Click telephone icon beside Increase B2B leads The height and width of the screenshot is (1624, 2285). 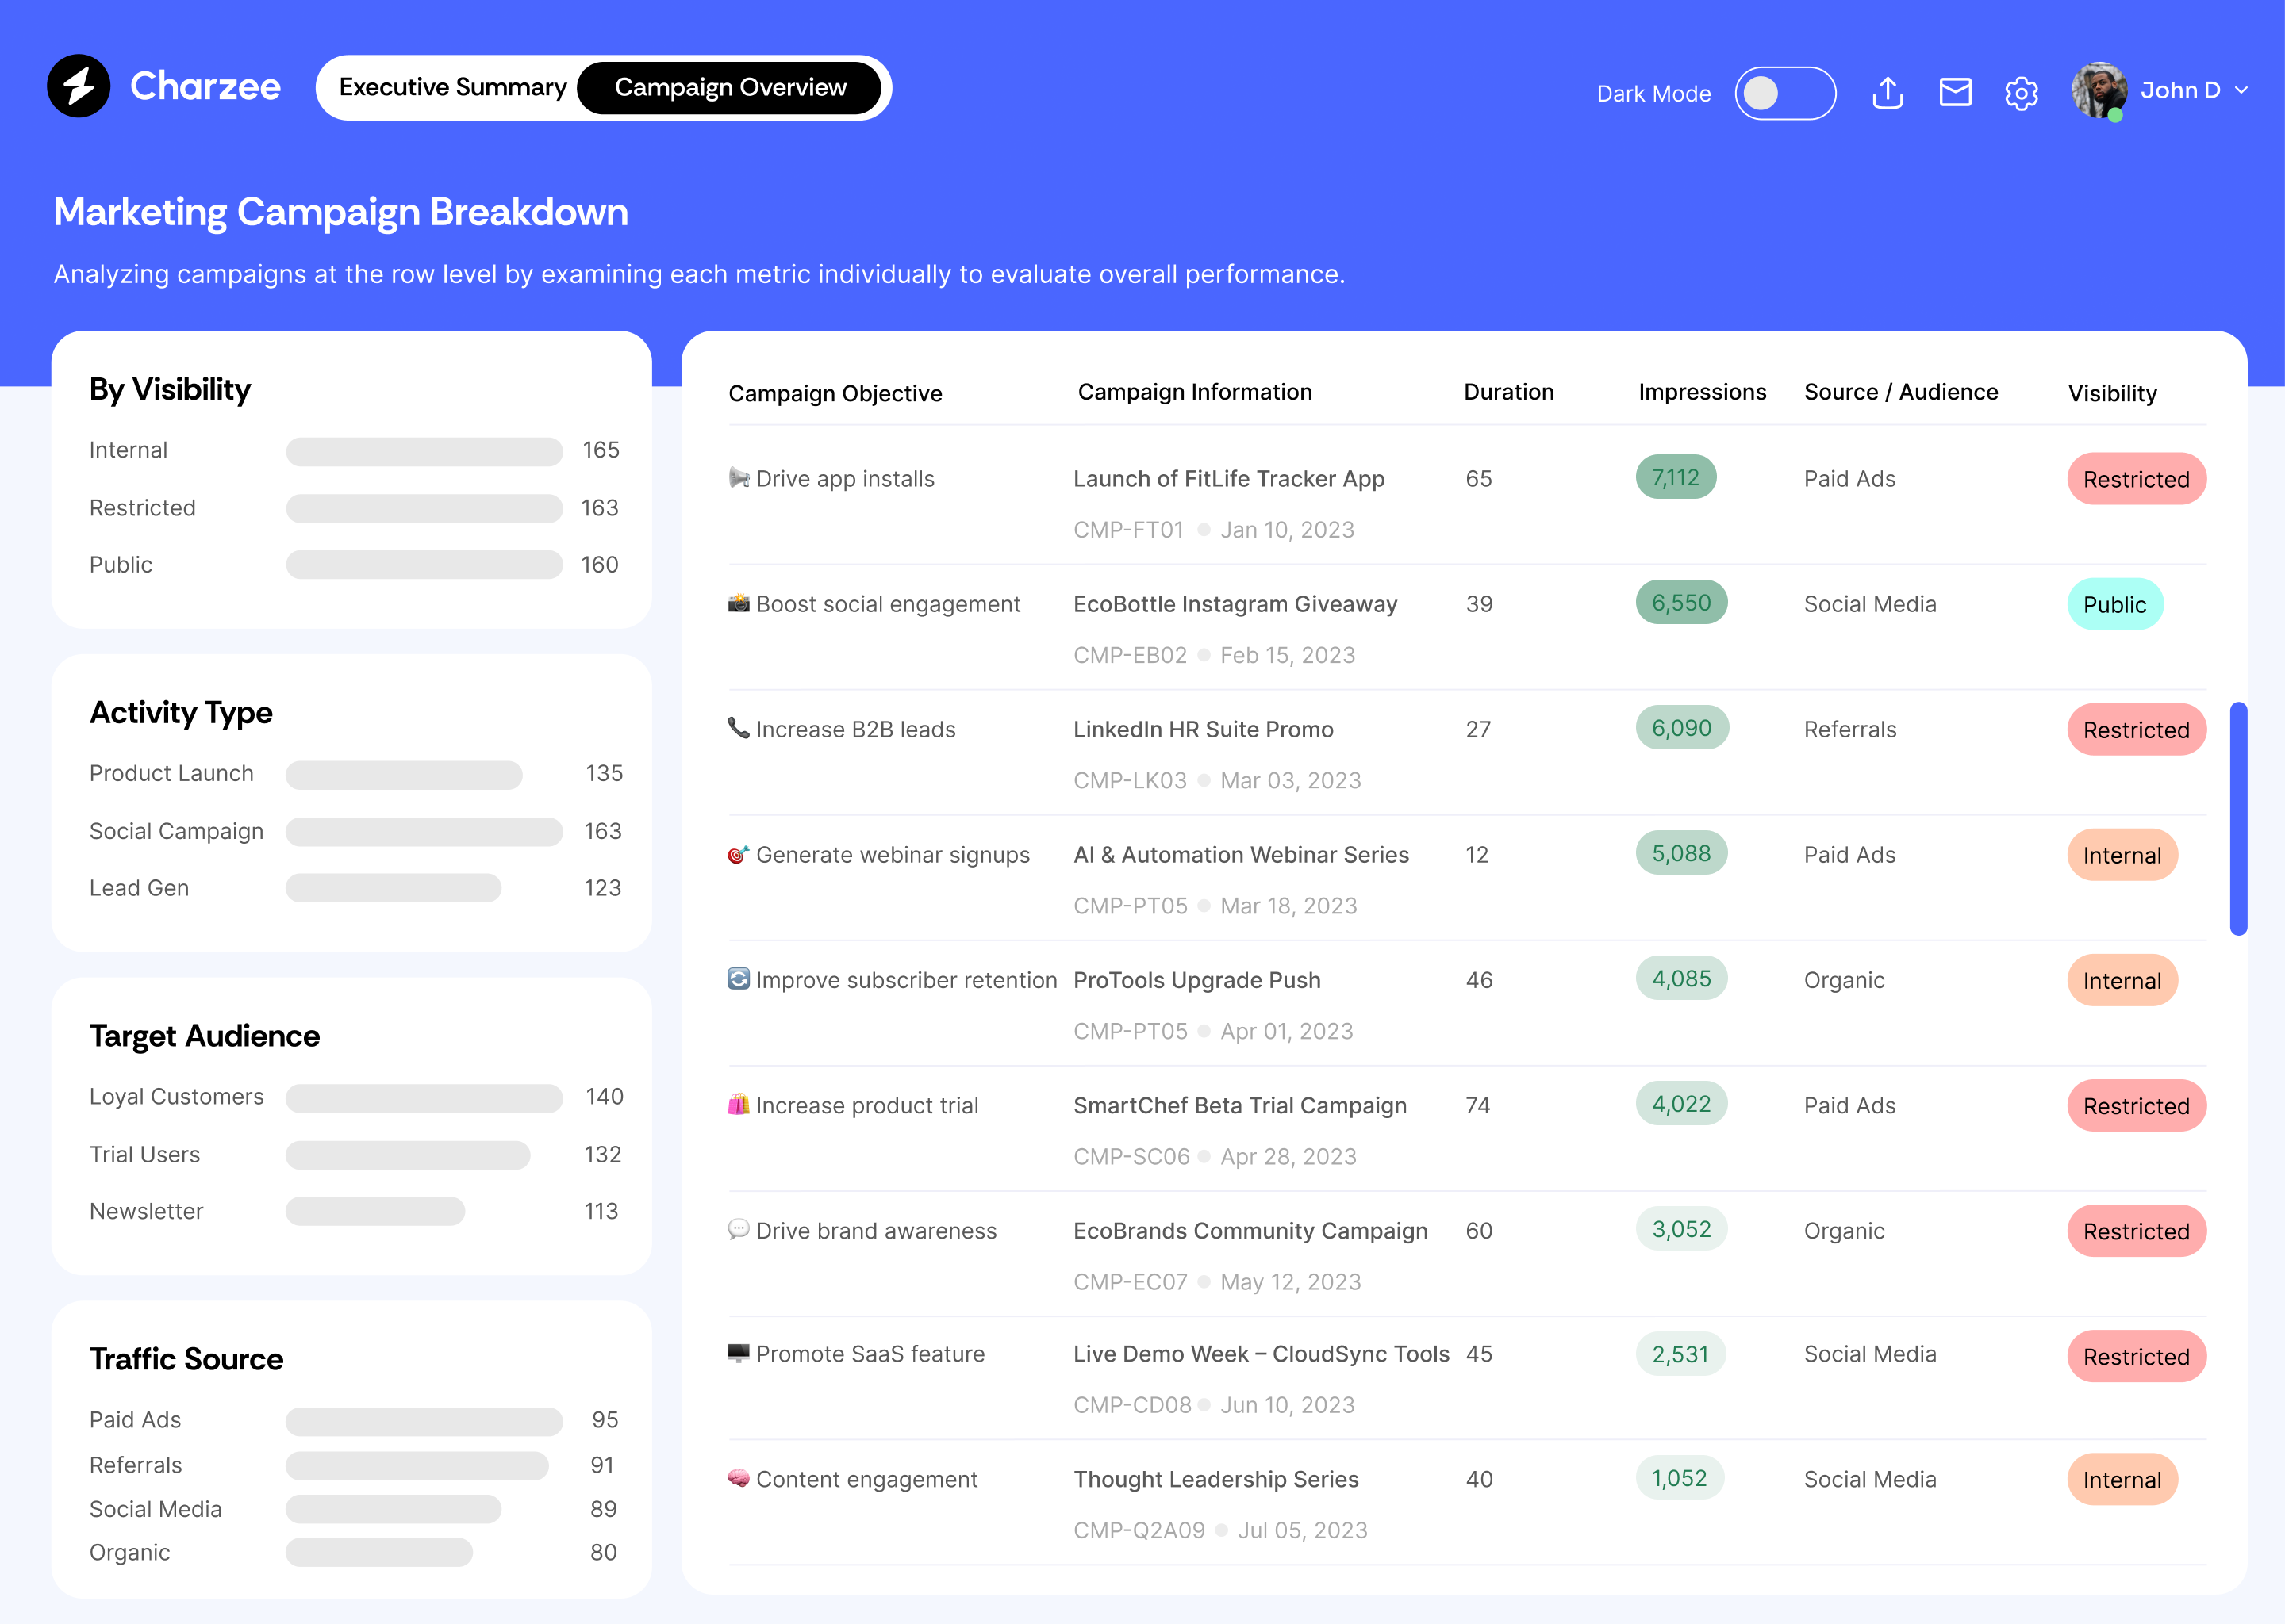(739, 728)
